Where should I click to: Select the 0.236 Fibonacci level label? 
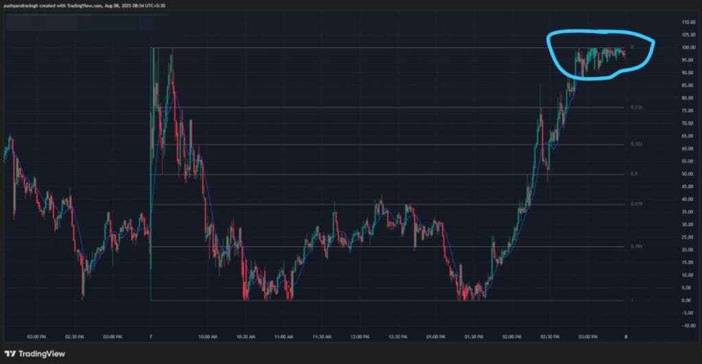coord(636,108)
